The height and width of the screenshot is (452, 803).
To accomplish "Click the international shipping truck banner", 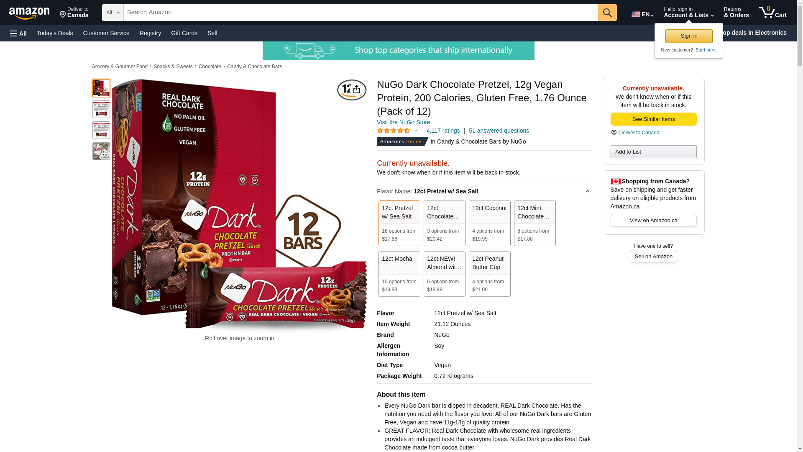I will (x=398, y=51).
